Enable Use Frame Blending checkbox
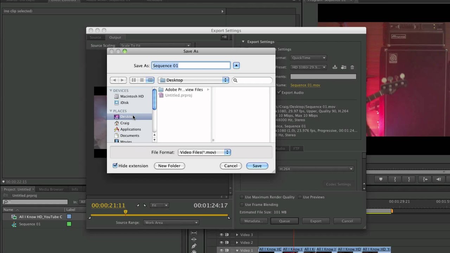 (242, 205)
